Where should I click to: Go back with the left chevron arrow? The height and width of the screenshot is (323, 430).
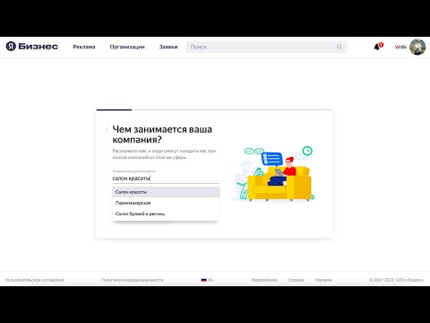(107, 129)
